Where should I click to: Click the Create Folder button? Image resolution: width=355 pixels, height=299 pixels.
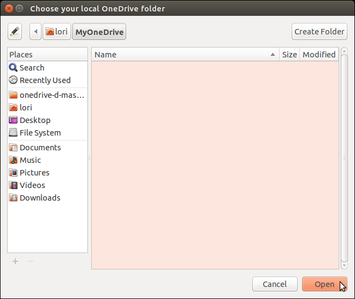pyautogui.click(x=319, y=32)
